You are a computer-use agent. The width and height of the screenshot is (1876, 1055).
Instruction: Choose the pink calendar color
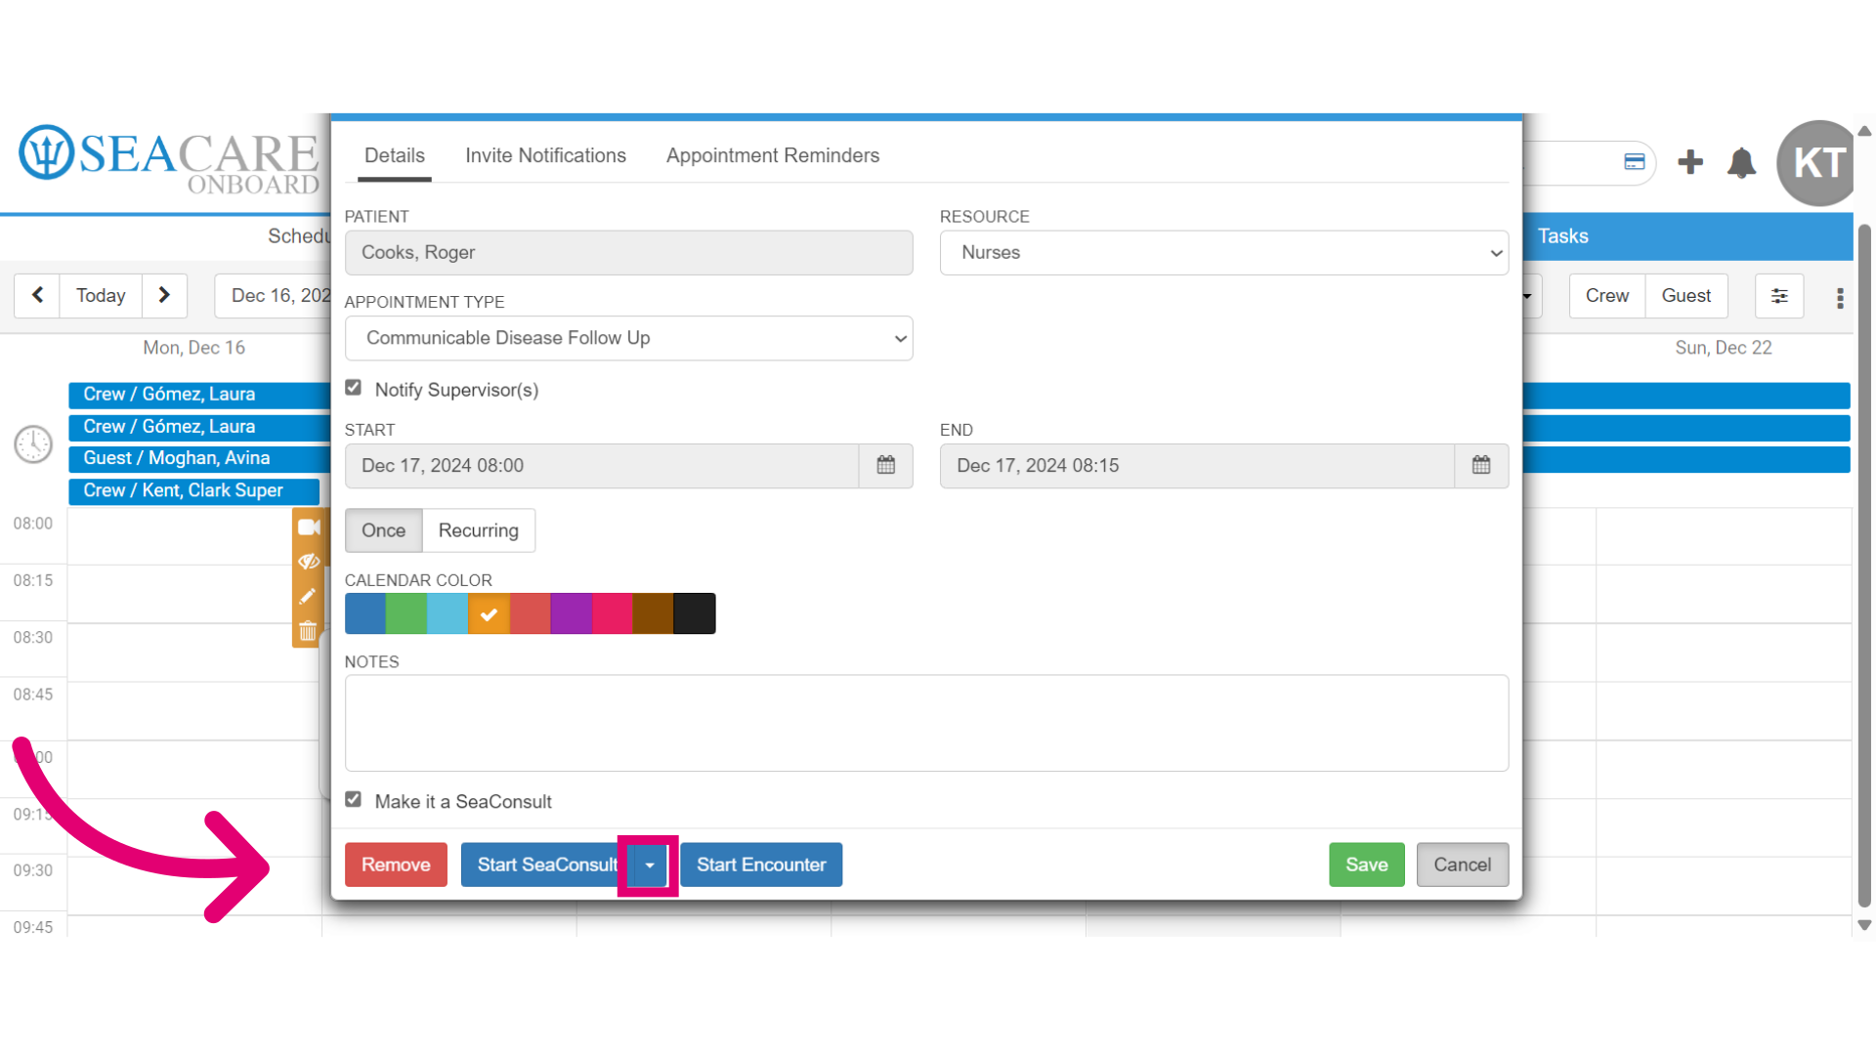(x=613, y=613)
